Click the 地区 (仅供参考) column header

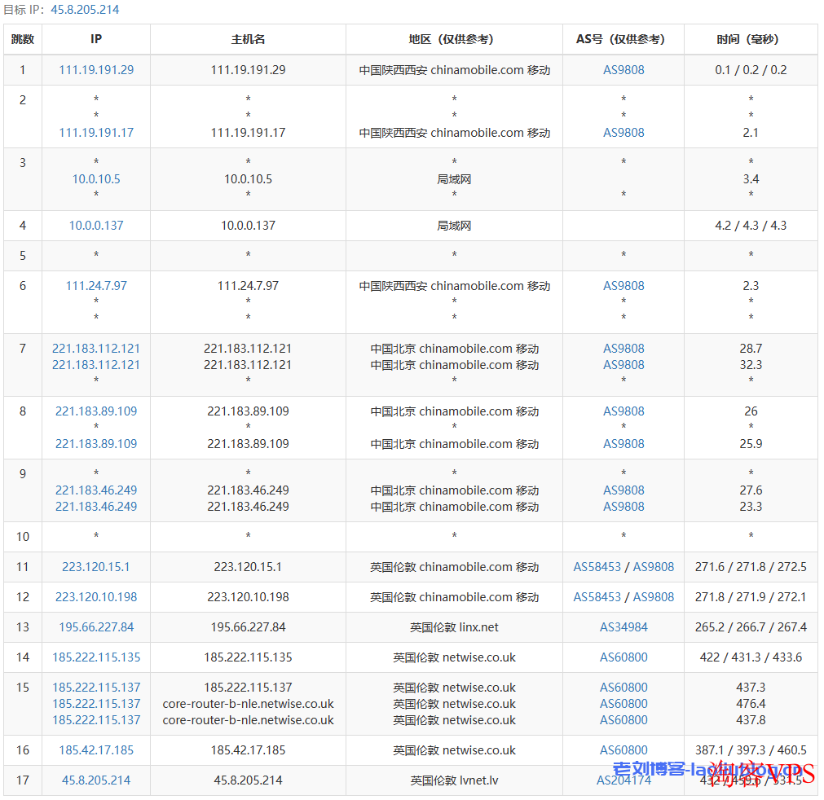(x=454, y=39)
